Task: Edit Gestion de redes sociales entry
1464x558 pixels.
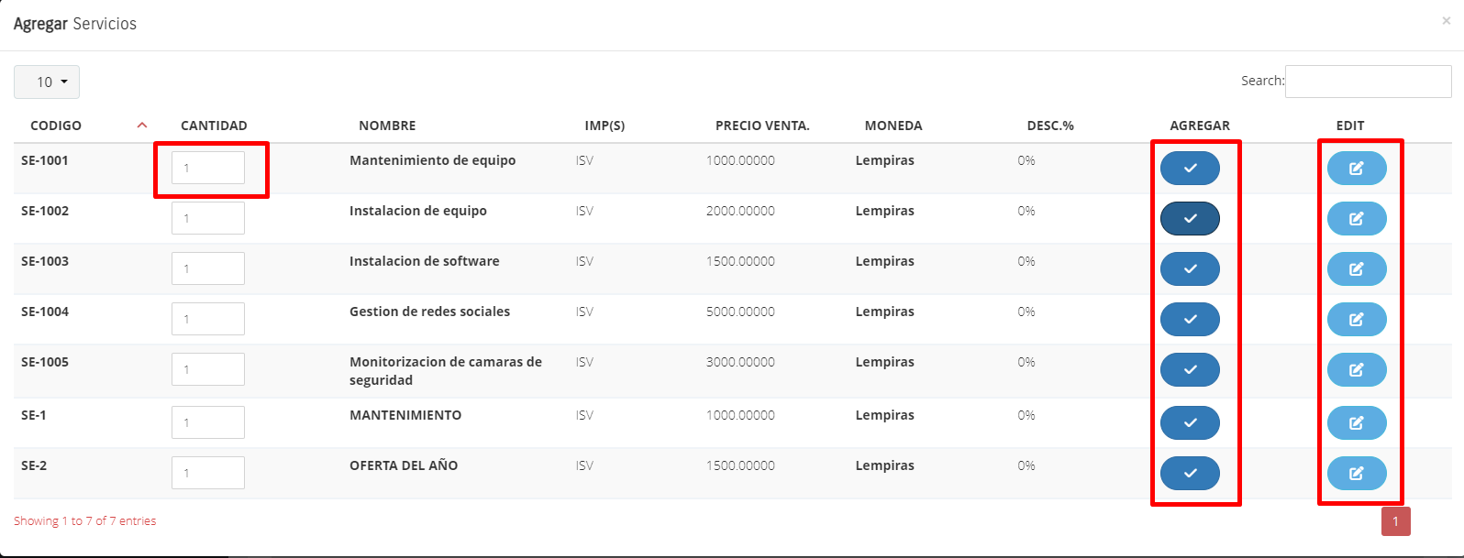Action: pyautogui.click(x=1357, y=320)
